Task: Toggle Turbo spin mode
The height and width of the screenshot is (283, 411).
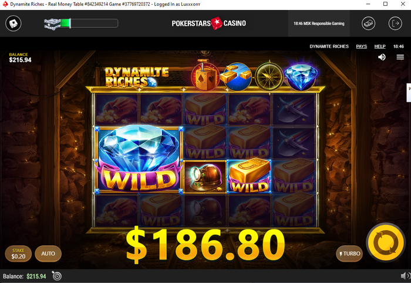Action: pyautogui.click(x=349, y=254)
